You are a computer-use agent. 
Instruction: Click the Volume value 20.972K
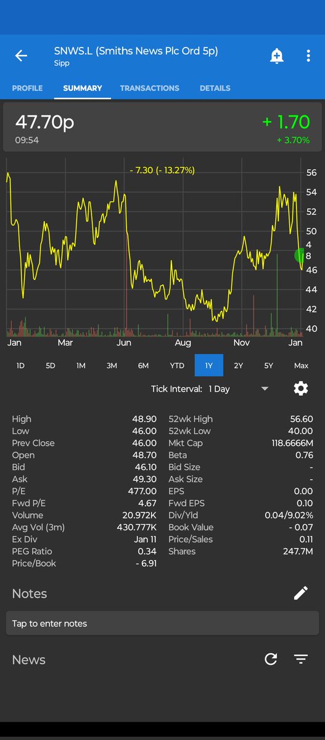click(139, 515)
